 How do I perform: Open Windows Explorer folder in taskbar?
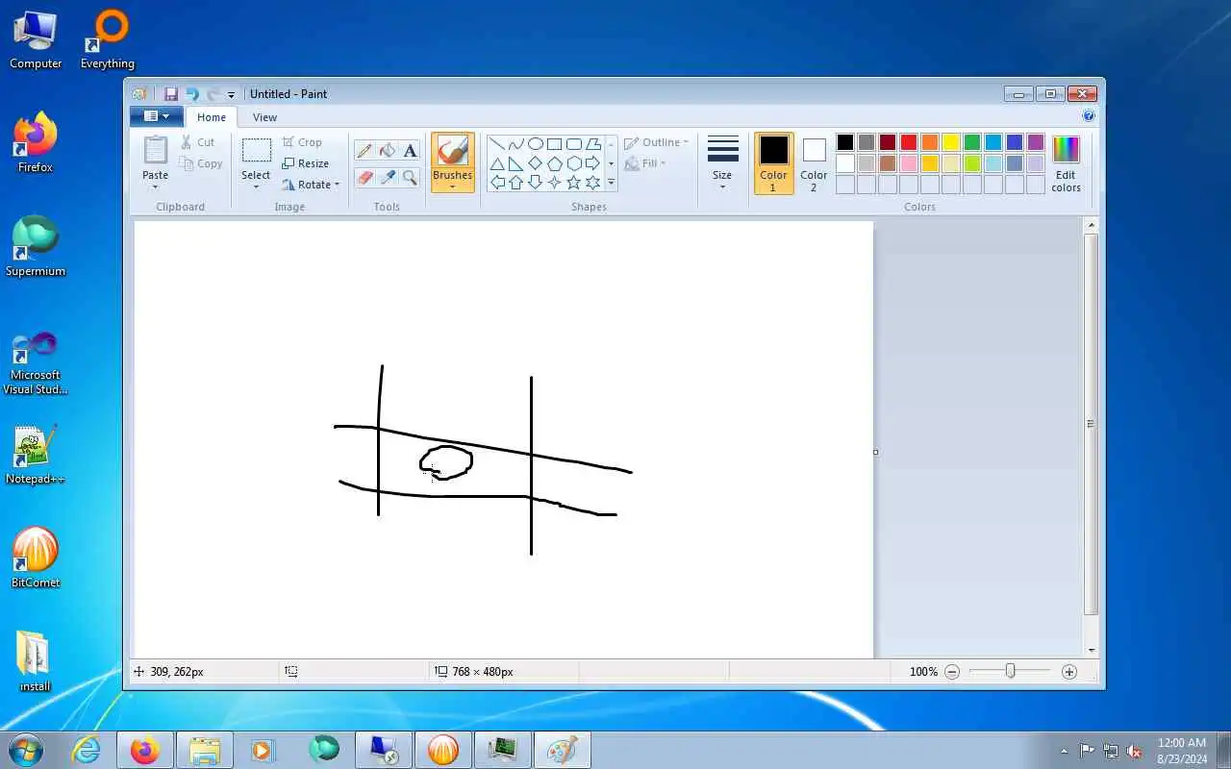point(205,750)
